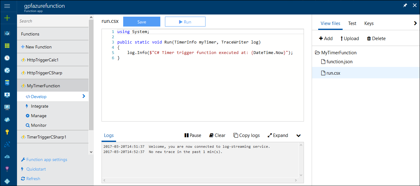Expand the logs panel

click(278, 135)
